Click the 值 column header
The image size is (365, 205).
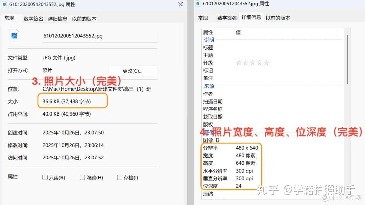pyautogui.click(x=286, y=32)
